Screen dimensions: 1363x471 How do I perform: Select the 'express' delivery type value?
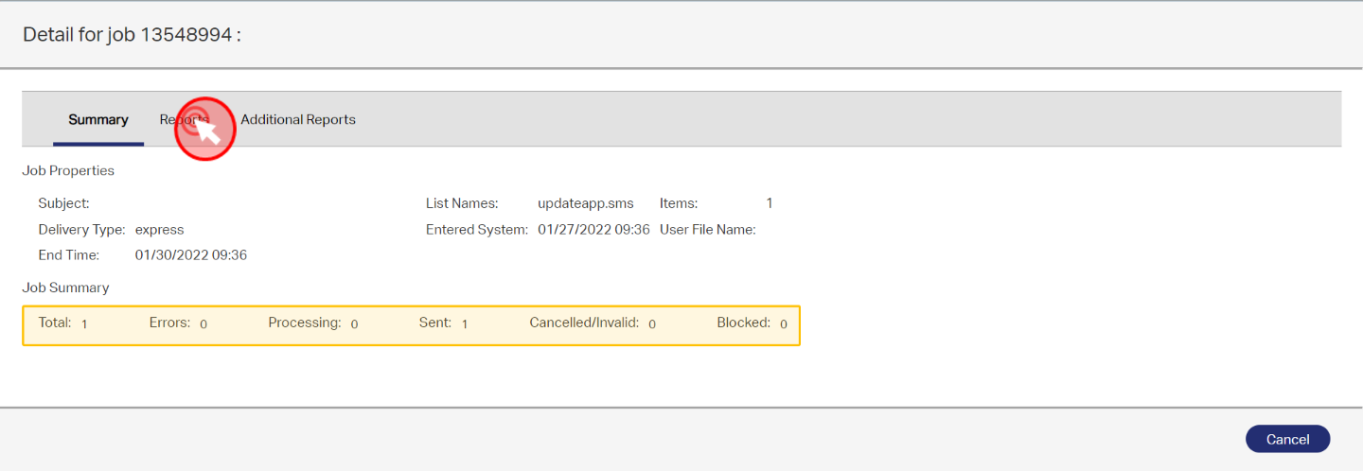[159, 230]
